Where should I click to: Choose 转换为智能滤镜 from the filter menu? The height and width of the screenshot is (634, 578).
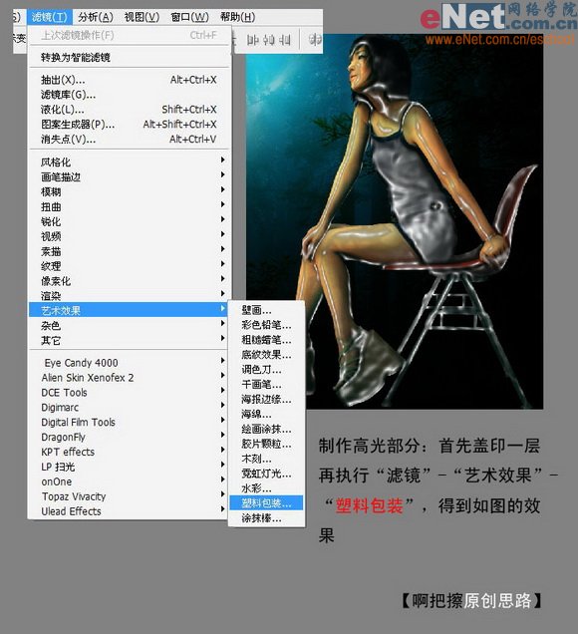[130, 57]
